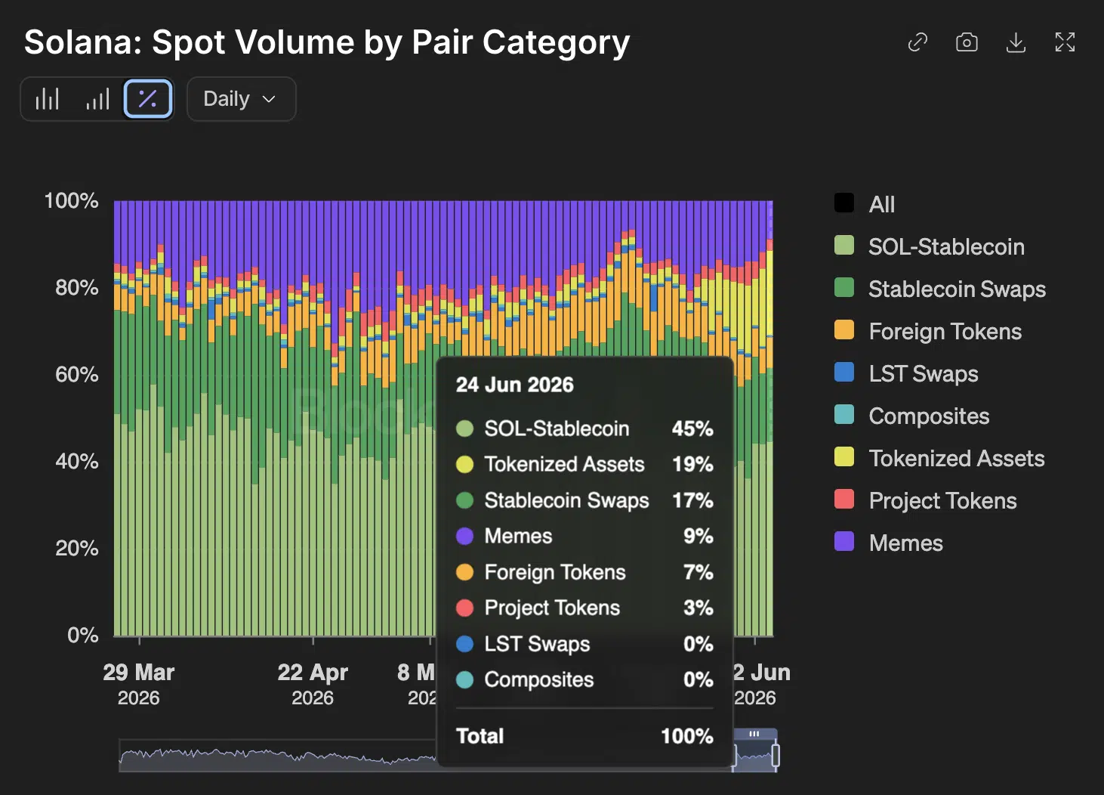The image size is (1104, 795).
Task: Click the 60% y-axis label
Action: [x=77, y=374]
